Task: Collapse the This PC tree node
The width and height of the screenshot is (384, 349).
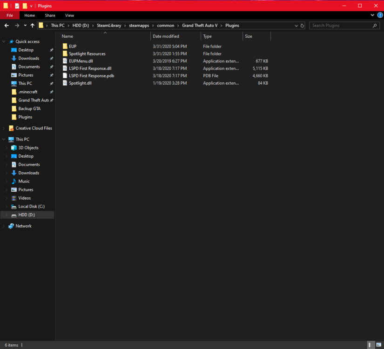Action: tap(4, 139)
